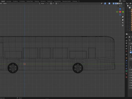Switch to the Compositing workspace tab
The width and height of the screenshot is (132, 99).
coord(57,1)
